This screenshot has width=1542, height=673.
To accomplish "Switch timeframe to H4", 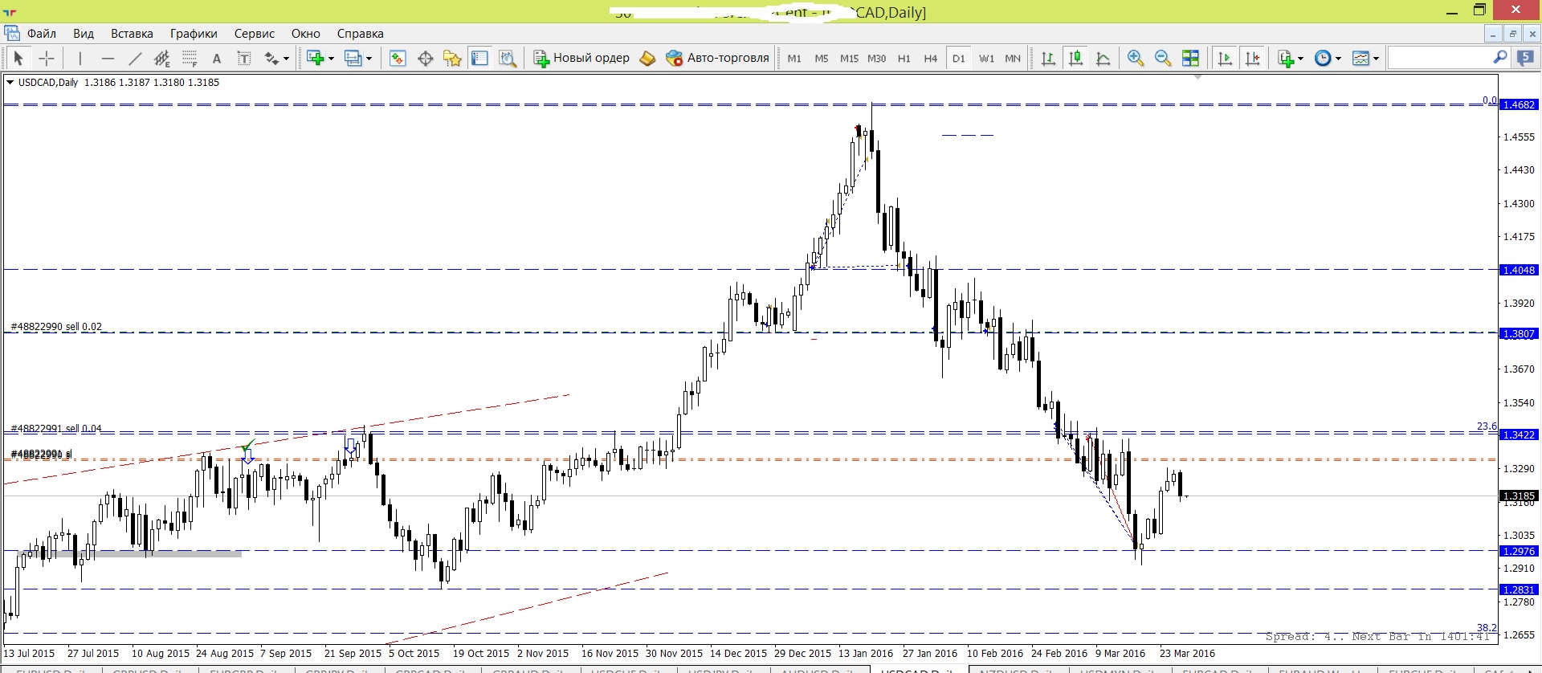I will 930,58.
